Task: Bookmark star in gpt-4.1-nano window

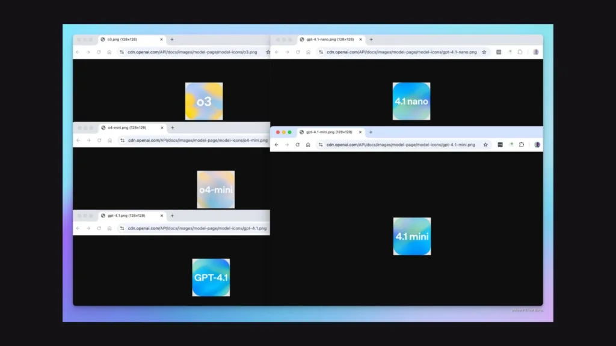Action: [x=484, y=52]
